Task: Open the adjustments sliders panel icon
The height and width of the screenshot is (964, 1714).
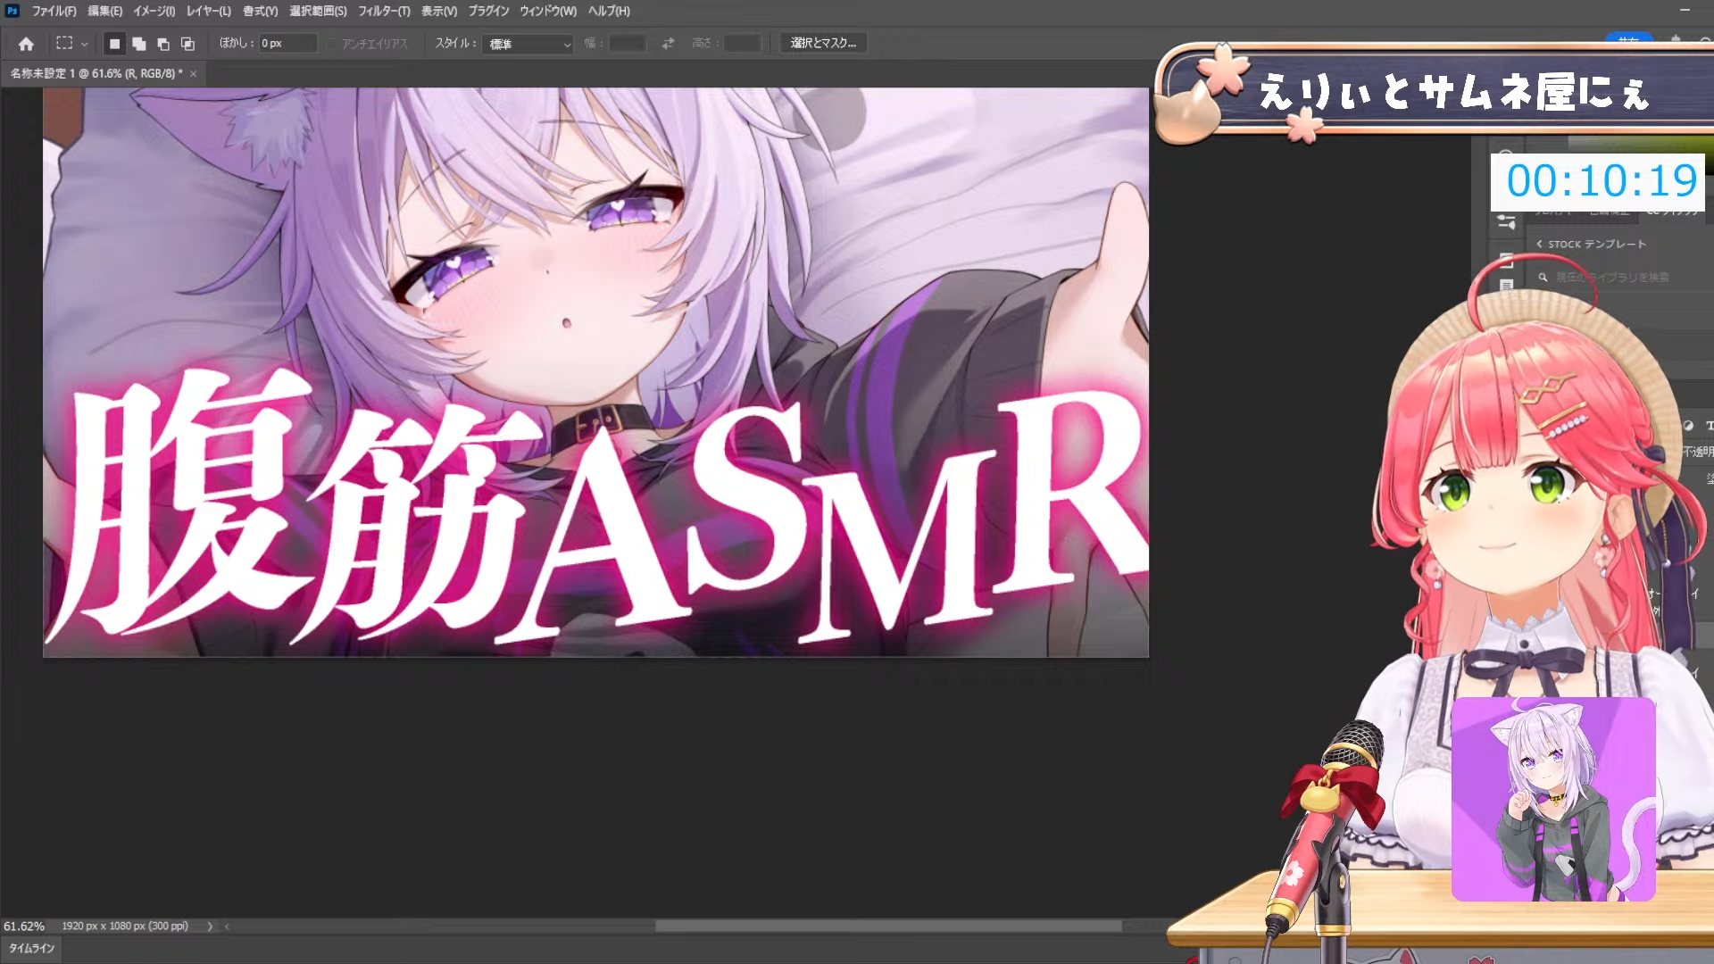Action: [1507, 221]
